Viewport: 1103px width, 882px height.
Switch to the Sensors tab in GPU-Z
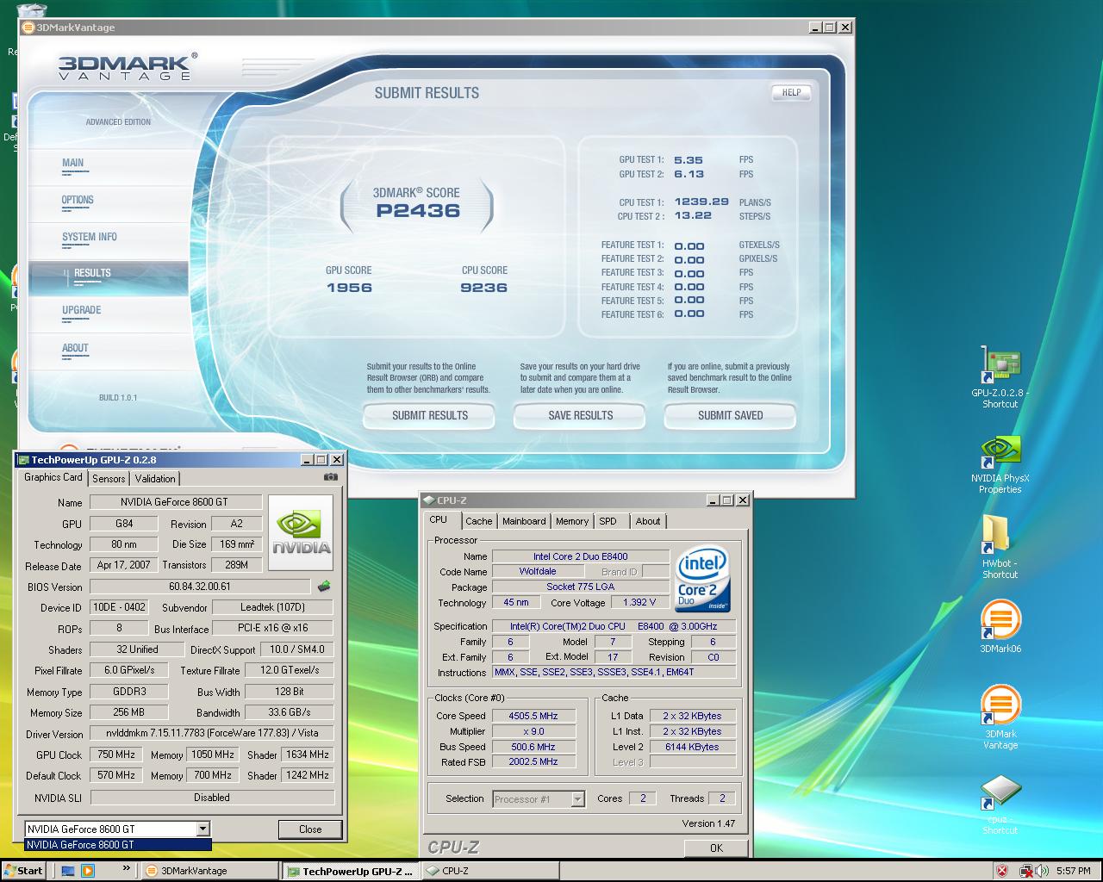109,478
